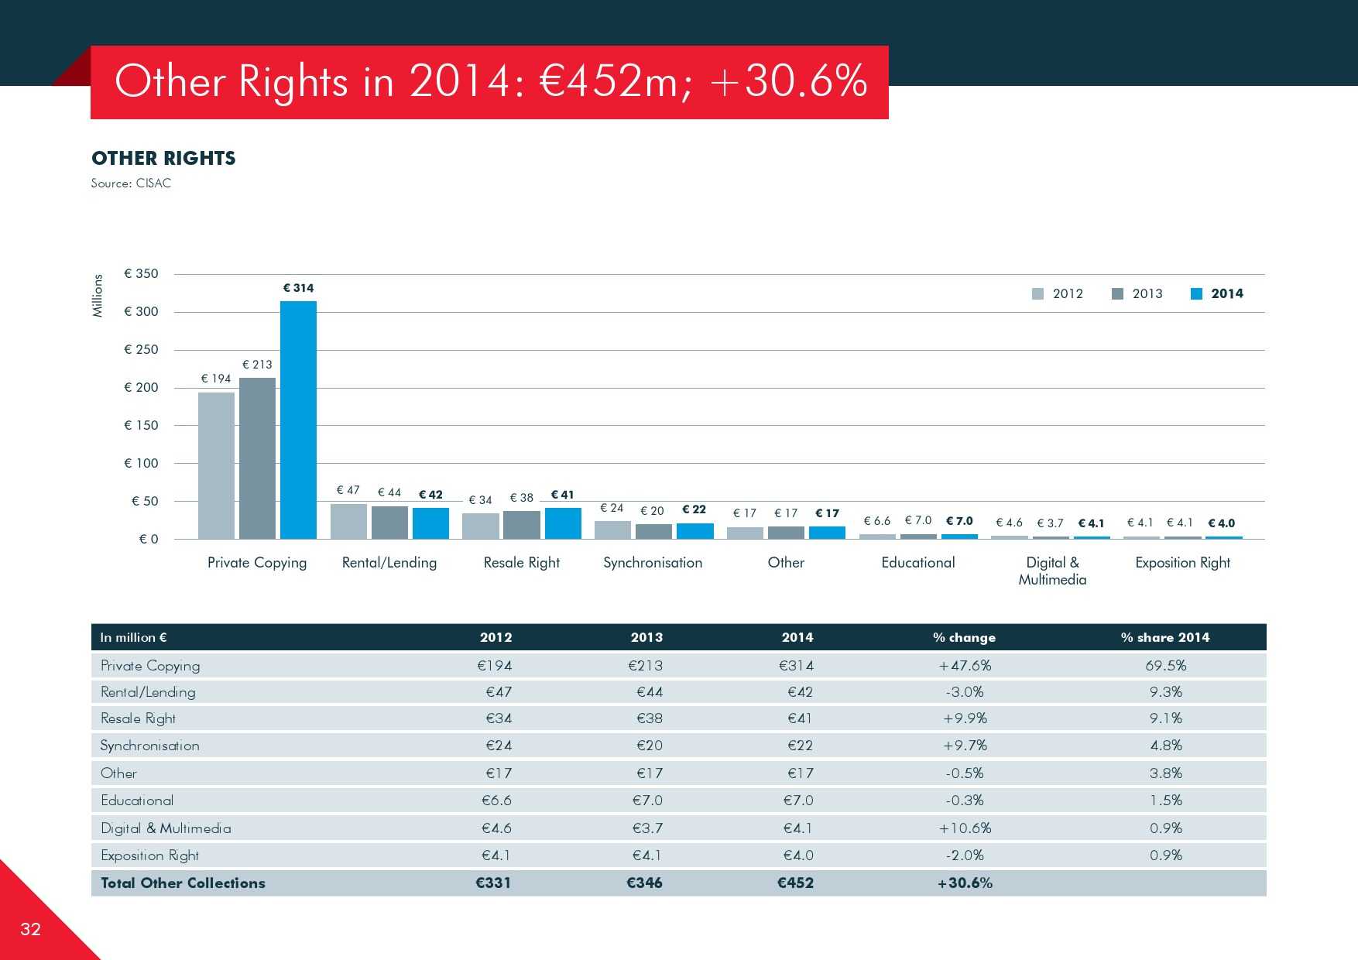Click the 2012 legend color swatch
Screen dimensions: 1358x960
[x=1037, y=294]
